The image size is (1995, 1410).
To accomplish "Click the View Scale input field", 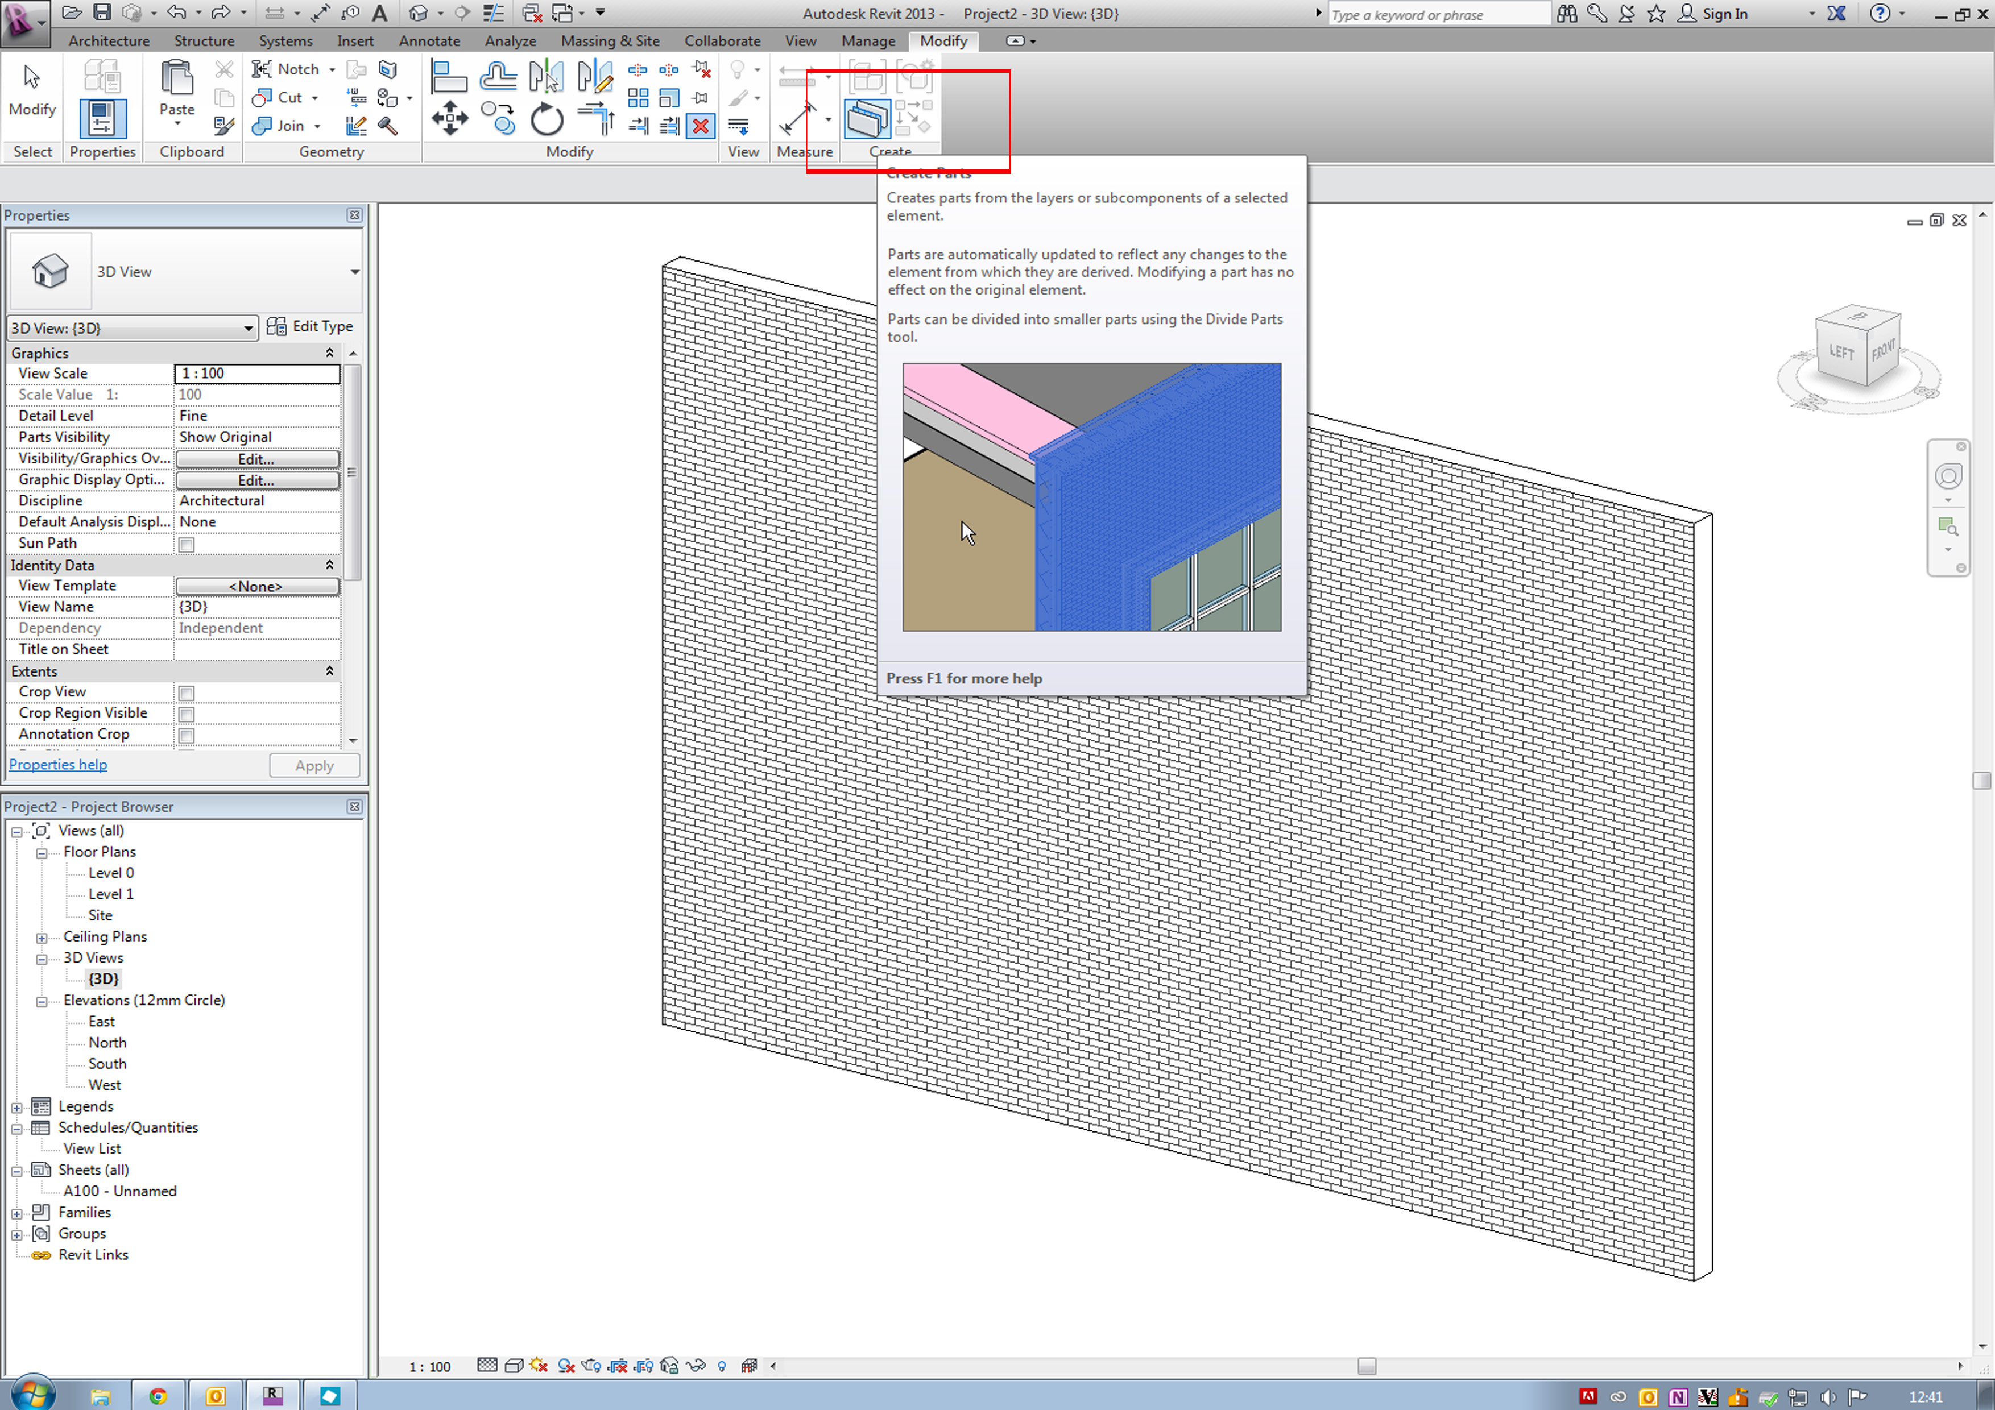I will click(x=256, y=374).
